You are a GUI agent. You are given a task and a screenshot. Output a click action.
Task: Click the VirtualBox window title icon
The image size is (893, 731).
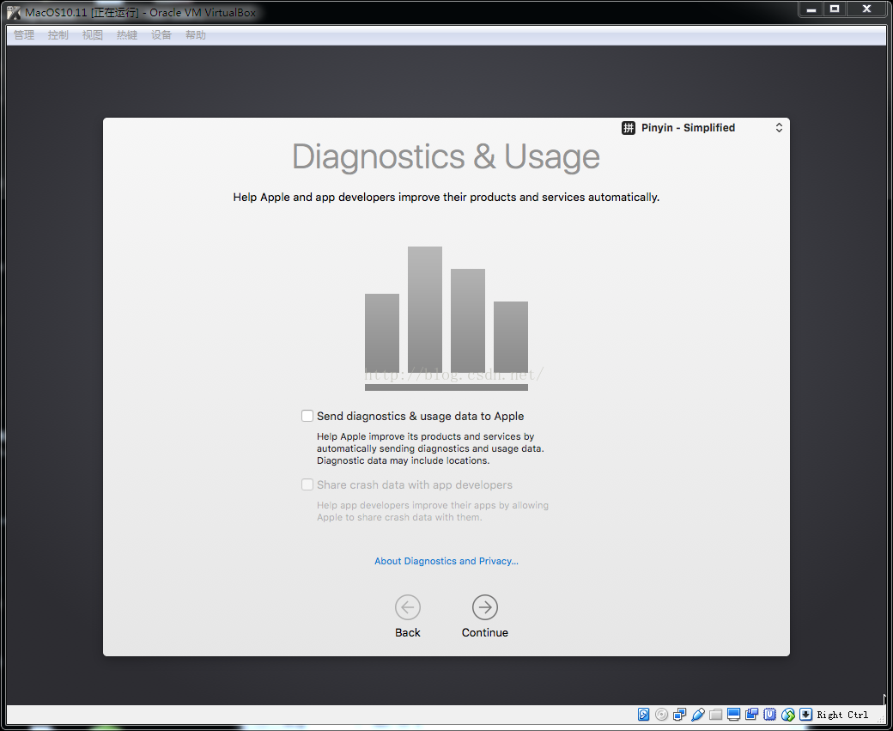[x=14, y=12]
